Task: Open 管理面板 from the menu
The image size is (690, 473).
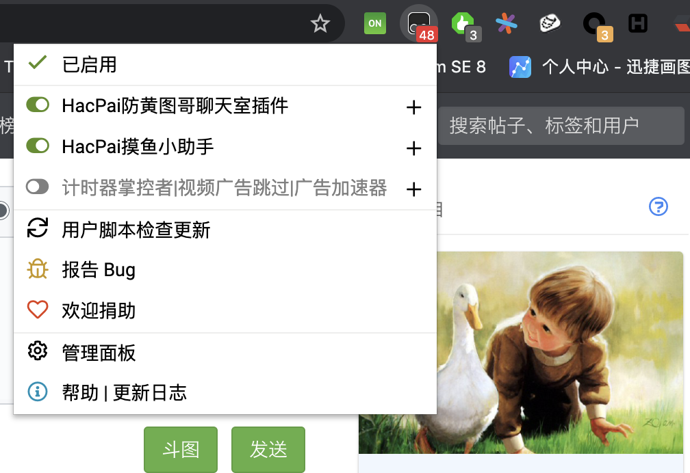Action: coord(225,353)
